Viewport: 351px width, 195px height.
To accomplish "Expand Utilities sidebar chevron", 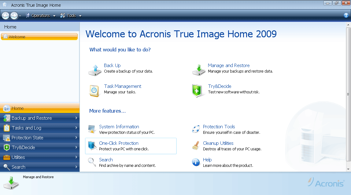I will 76,157.
